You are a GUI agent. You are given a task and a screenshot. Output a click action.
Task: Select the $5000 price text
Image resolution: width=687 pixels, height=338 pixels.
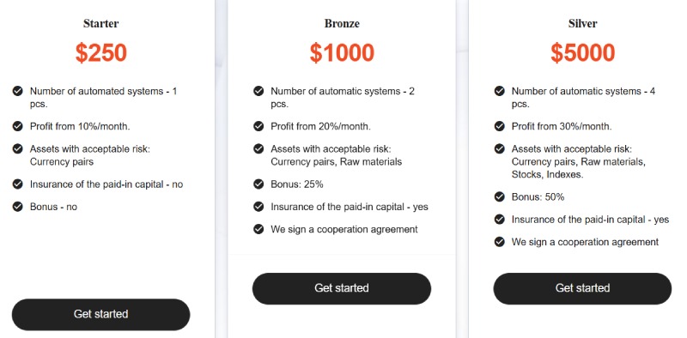coord(583,53)
